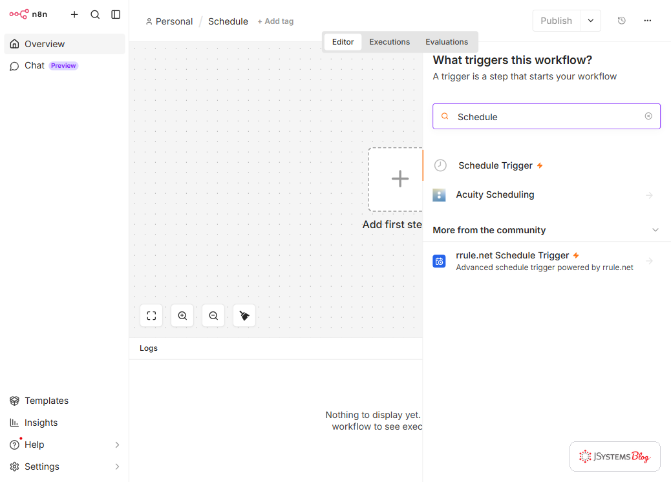Click the Schedule workflow name
Screen dimensions: 671x482
click(228, 21)
